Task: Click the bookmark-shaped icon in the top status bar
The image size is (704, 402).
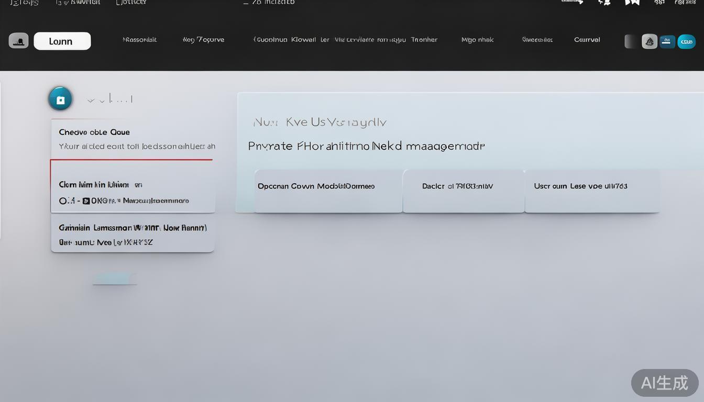Action: pos(632,3)
